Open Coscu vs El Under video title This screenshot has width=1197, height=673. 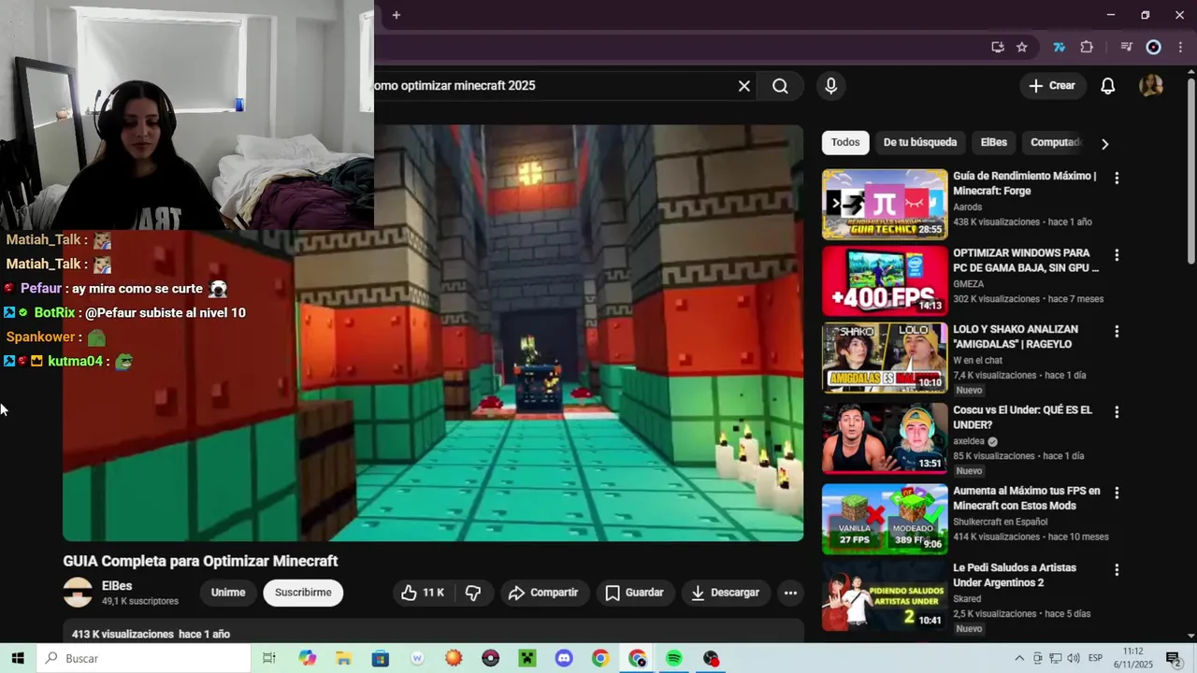click(1022, 417)
